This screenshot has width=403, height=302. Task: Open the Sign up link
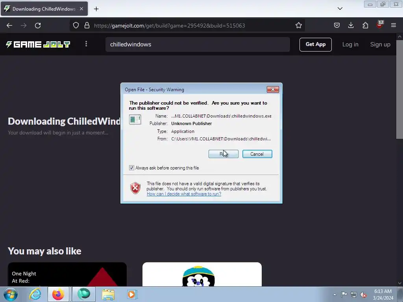[380, 44]
